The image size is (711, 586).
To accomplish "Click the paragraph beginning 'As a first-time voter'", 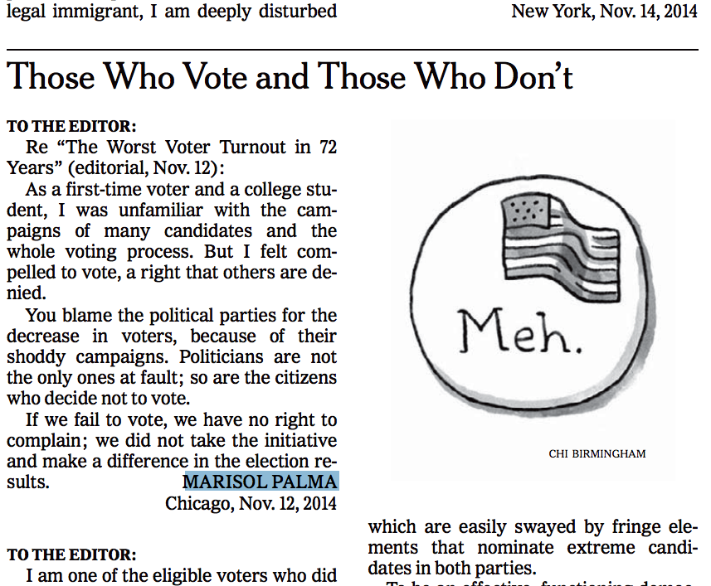I will [x=172, y=241].
